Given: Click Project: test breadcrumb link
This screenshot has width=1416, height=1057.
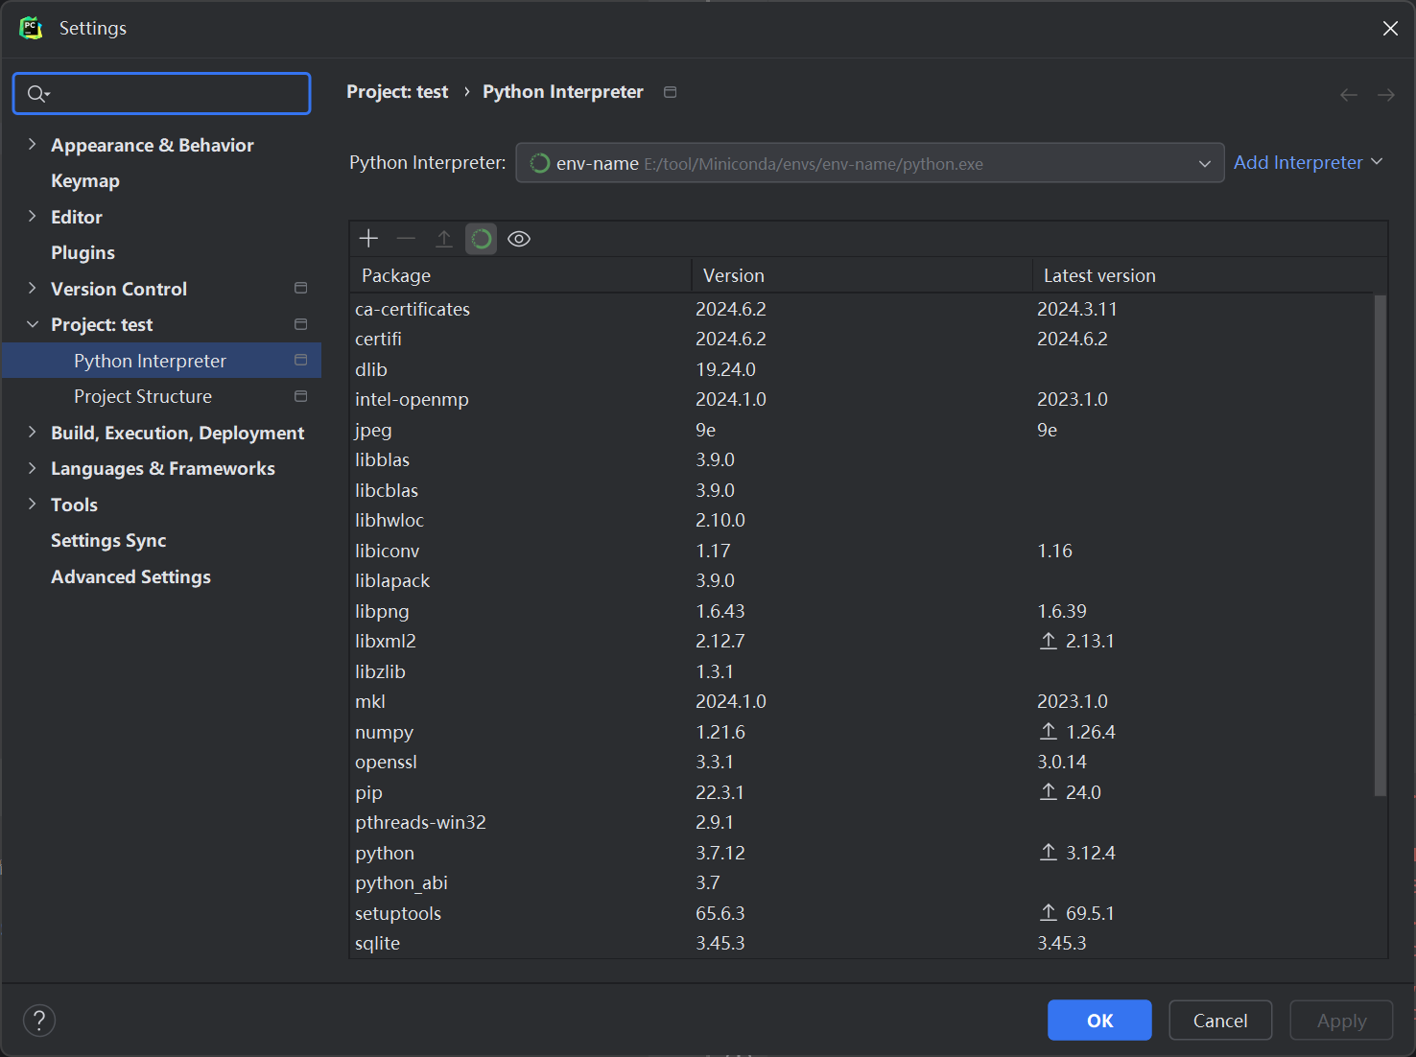Looking at the screenshot, I should click(397, 92).
